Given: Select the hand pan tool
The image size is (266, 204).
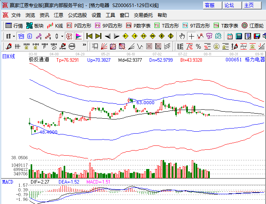Looking at the screenshot, I should [182, 36].
